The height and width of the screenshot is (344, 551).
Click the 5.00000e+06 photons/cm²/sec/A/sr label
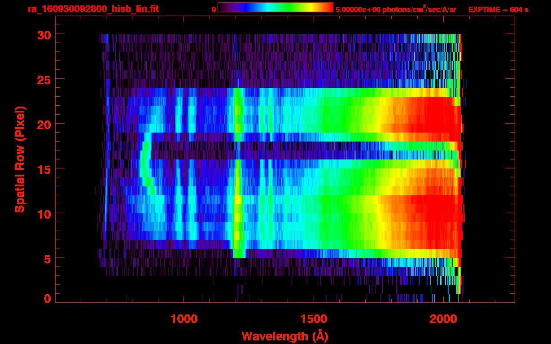click(x=396, y=9)
